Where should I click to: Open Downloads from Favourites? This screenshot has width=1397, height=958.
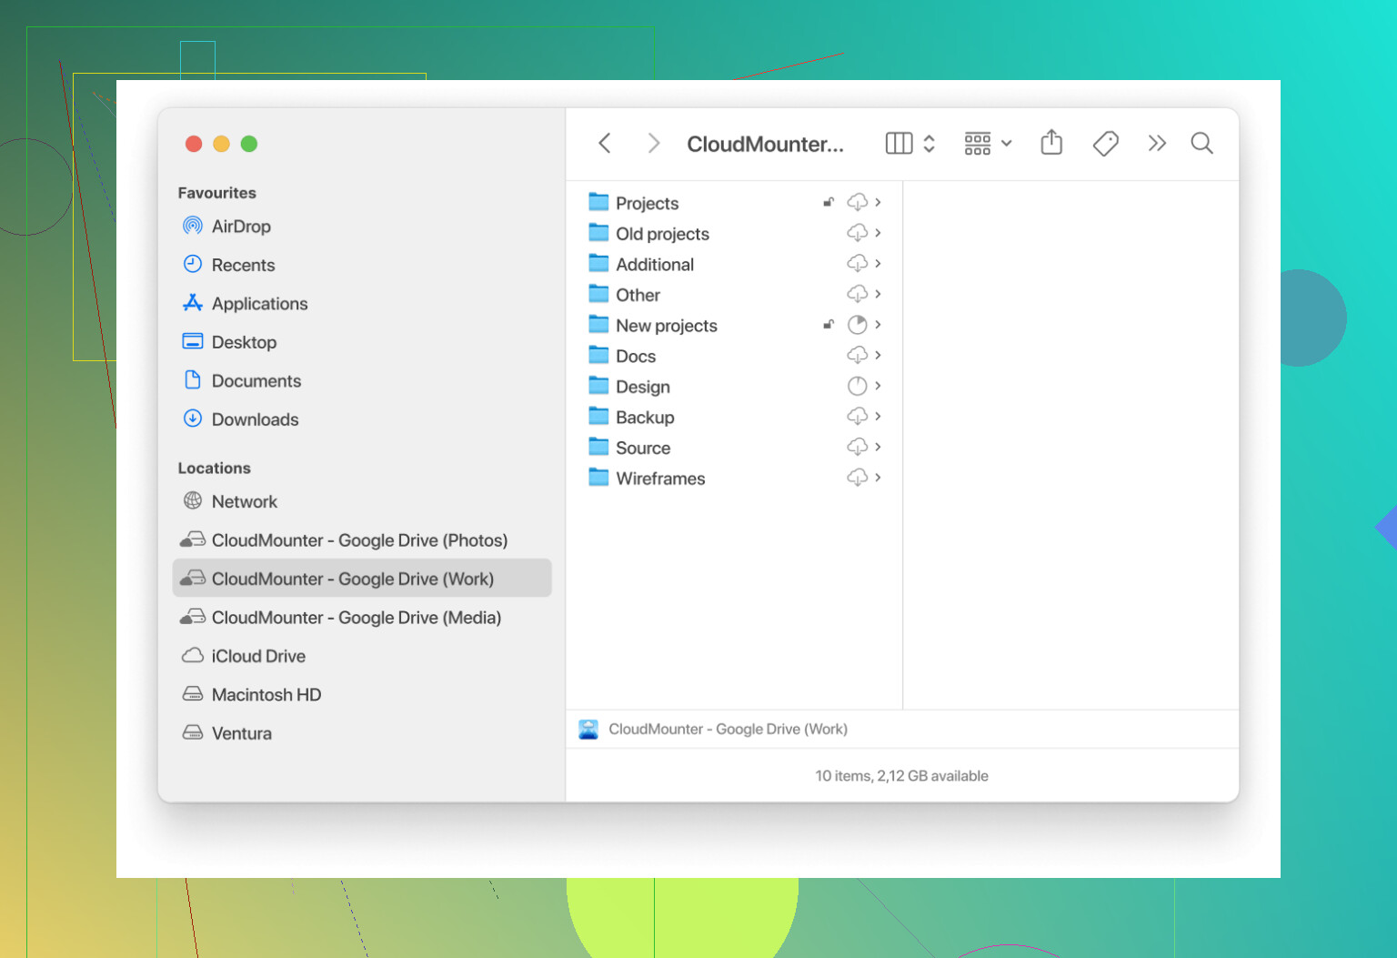255,419
